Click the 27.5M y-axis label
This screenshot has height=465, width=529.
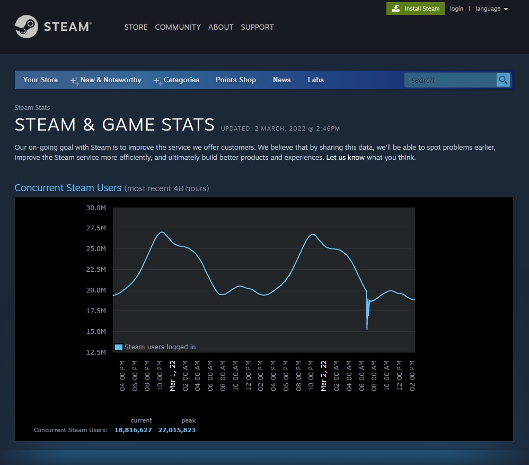click(96, 228)
